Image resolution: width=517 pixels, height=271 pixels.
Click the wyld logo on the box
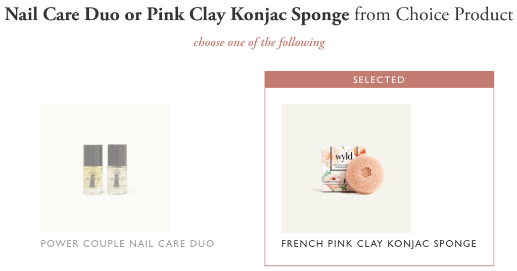[x=343, y=156]
